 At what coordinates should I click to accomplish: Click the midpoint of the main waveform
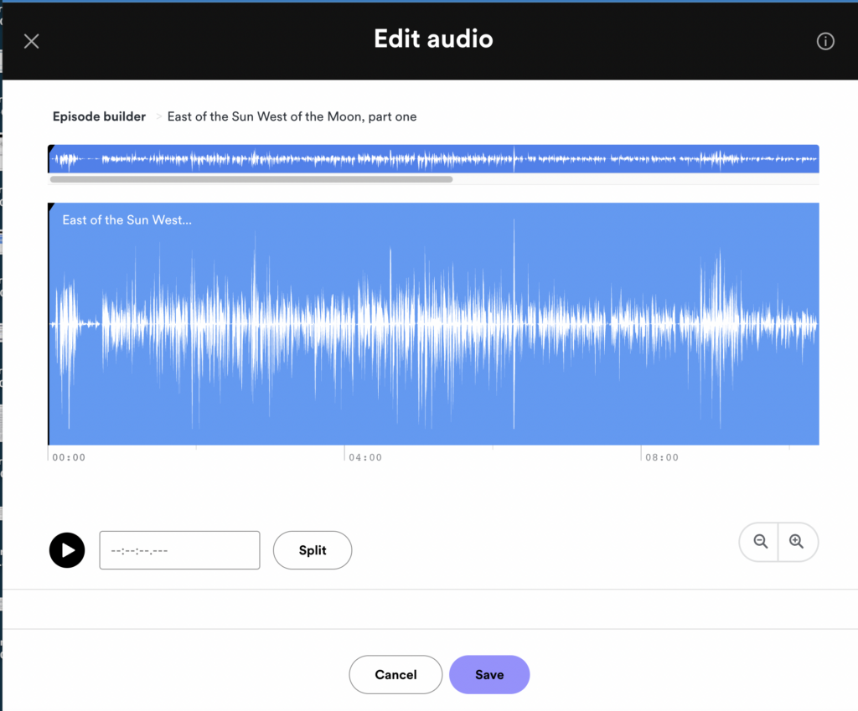[x=433, y=322]
